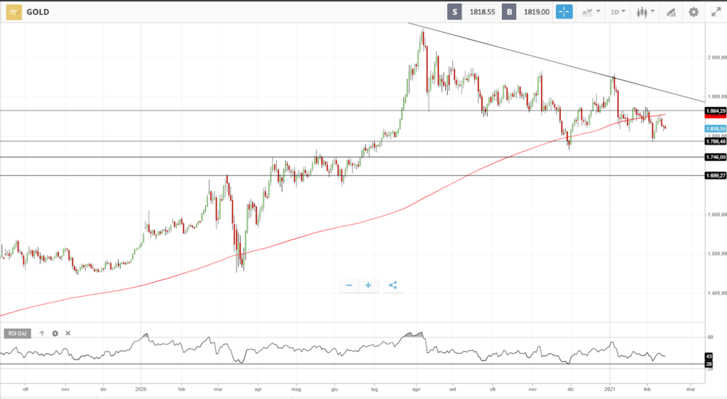
Task: Open chart settings gear icon
Action: click(x=693, y=12)
